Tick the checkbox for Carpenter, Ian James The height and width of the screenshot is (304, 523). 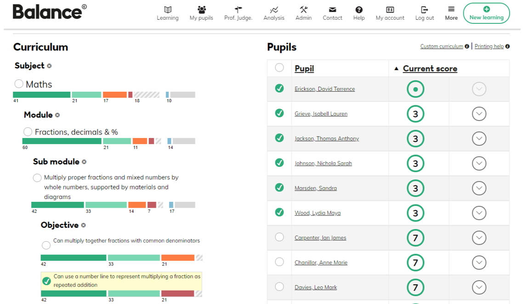coord(279,237)
